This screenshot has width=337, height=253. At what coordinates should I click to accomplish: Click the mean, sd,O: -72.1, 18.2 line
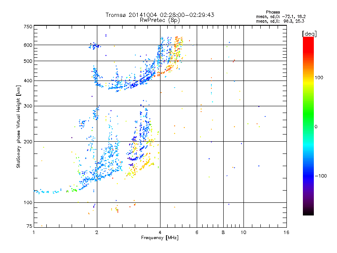(x=281, y=16)
